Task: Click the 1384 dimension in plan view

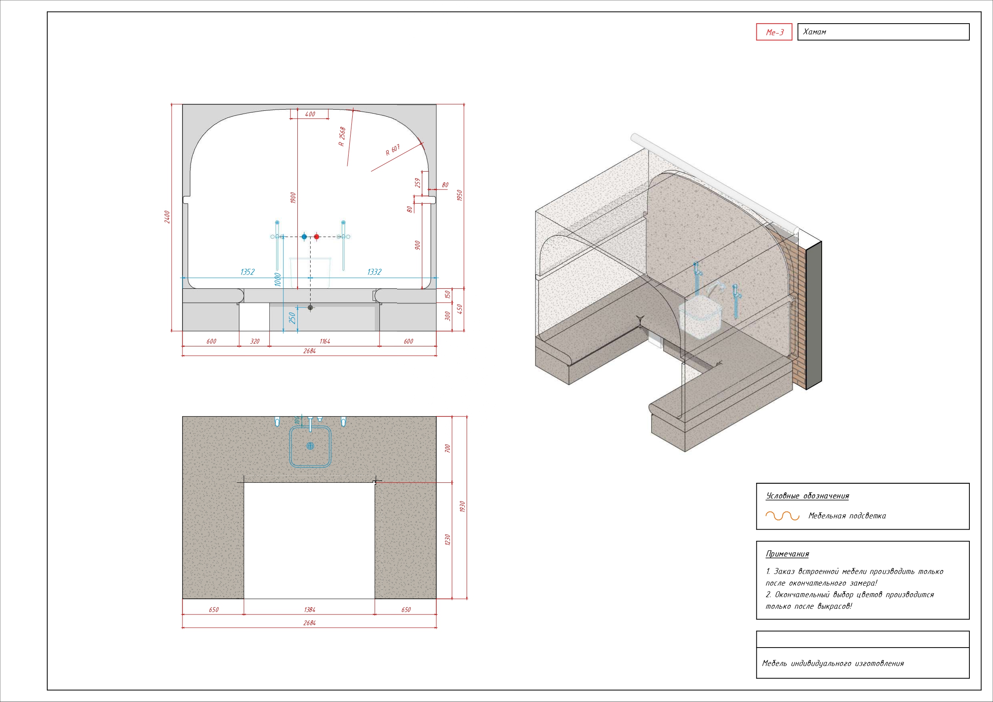Action: [309, 610]
